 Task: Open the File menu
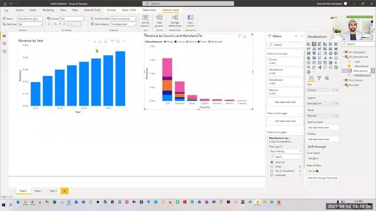point(6,11)
